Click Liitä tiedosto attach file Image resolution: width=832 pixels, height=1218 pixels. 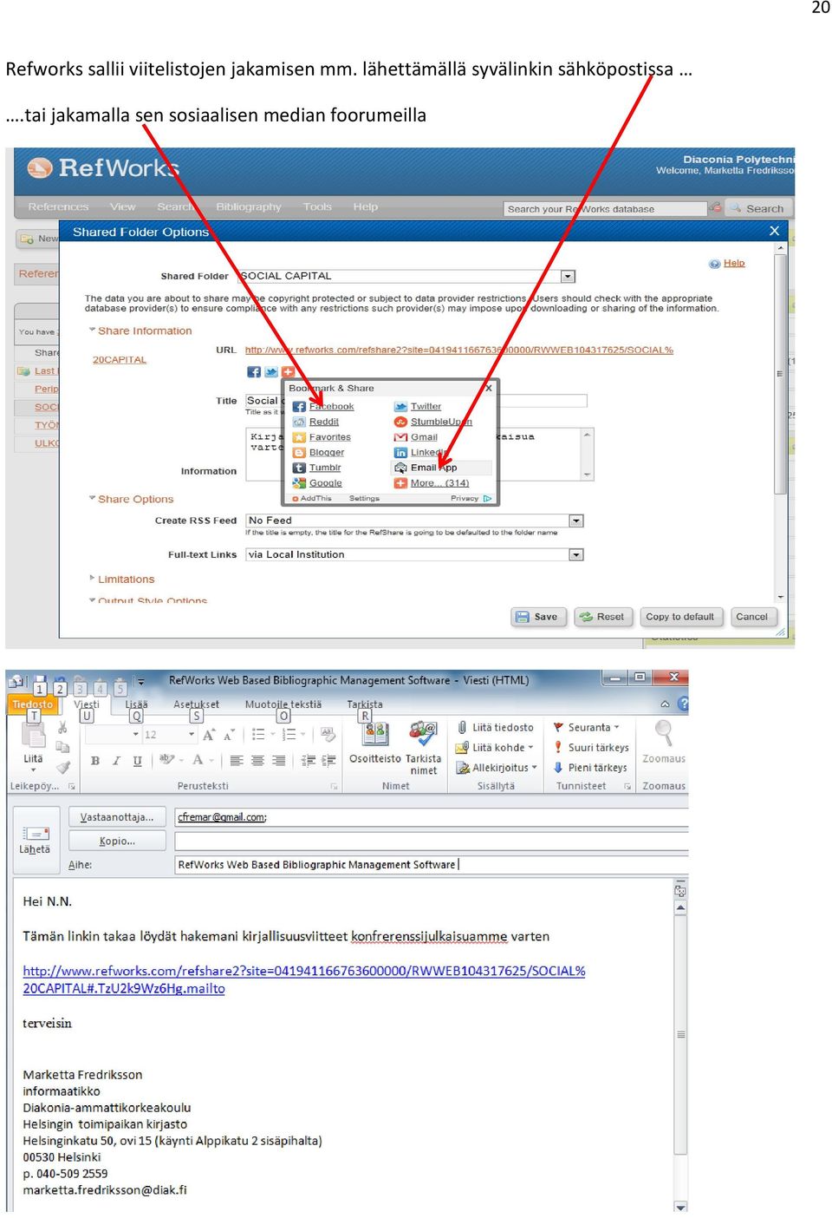[x=495, y=727]
